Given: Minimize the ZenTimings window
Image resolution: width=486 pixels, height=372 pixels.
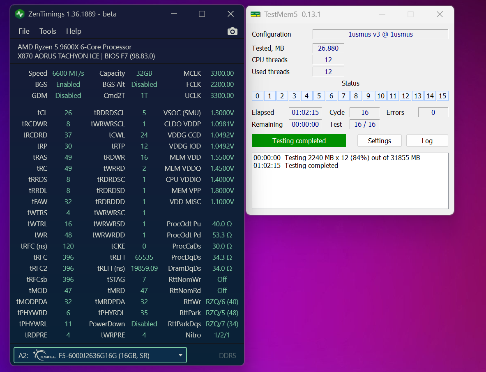Looking at the screenshot, I should click(x=174, y=14).
